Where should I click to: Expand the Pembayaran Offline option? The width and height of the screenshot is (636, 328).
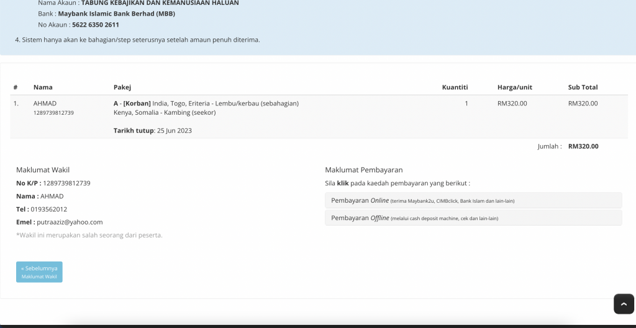473,218
